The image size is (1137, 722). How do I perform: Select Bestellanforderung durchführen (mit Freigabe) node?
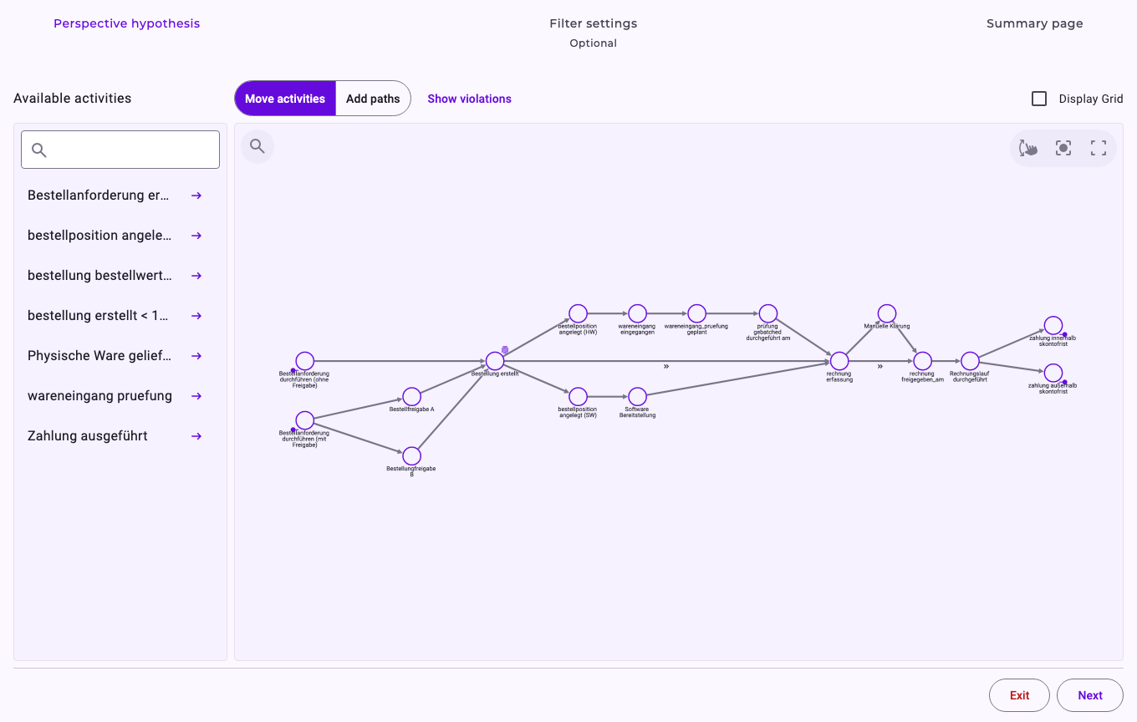[305, 420]
